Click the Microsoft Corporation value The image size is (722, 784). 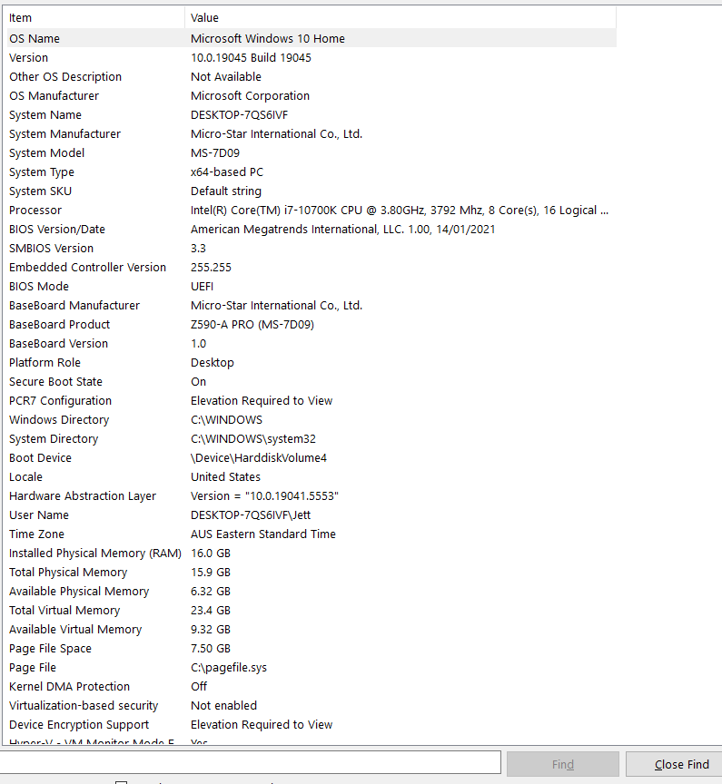pyautogui.click(x=250, y=95)
